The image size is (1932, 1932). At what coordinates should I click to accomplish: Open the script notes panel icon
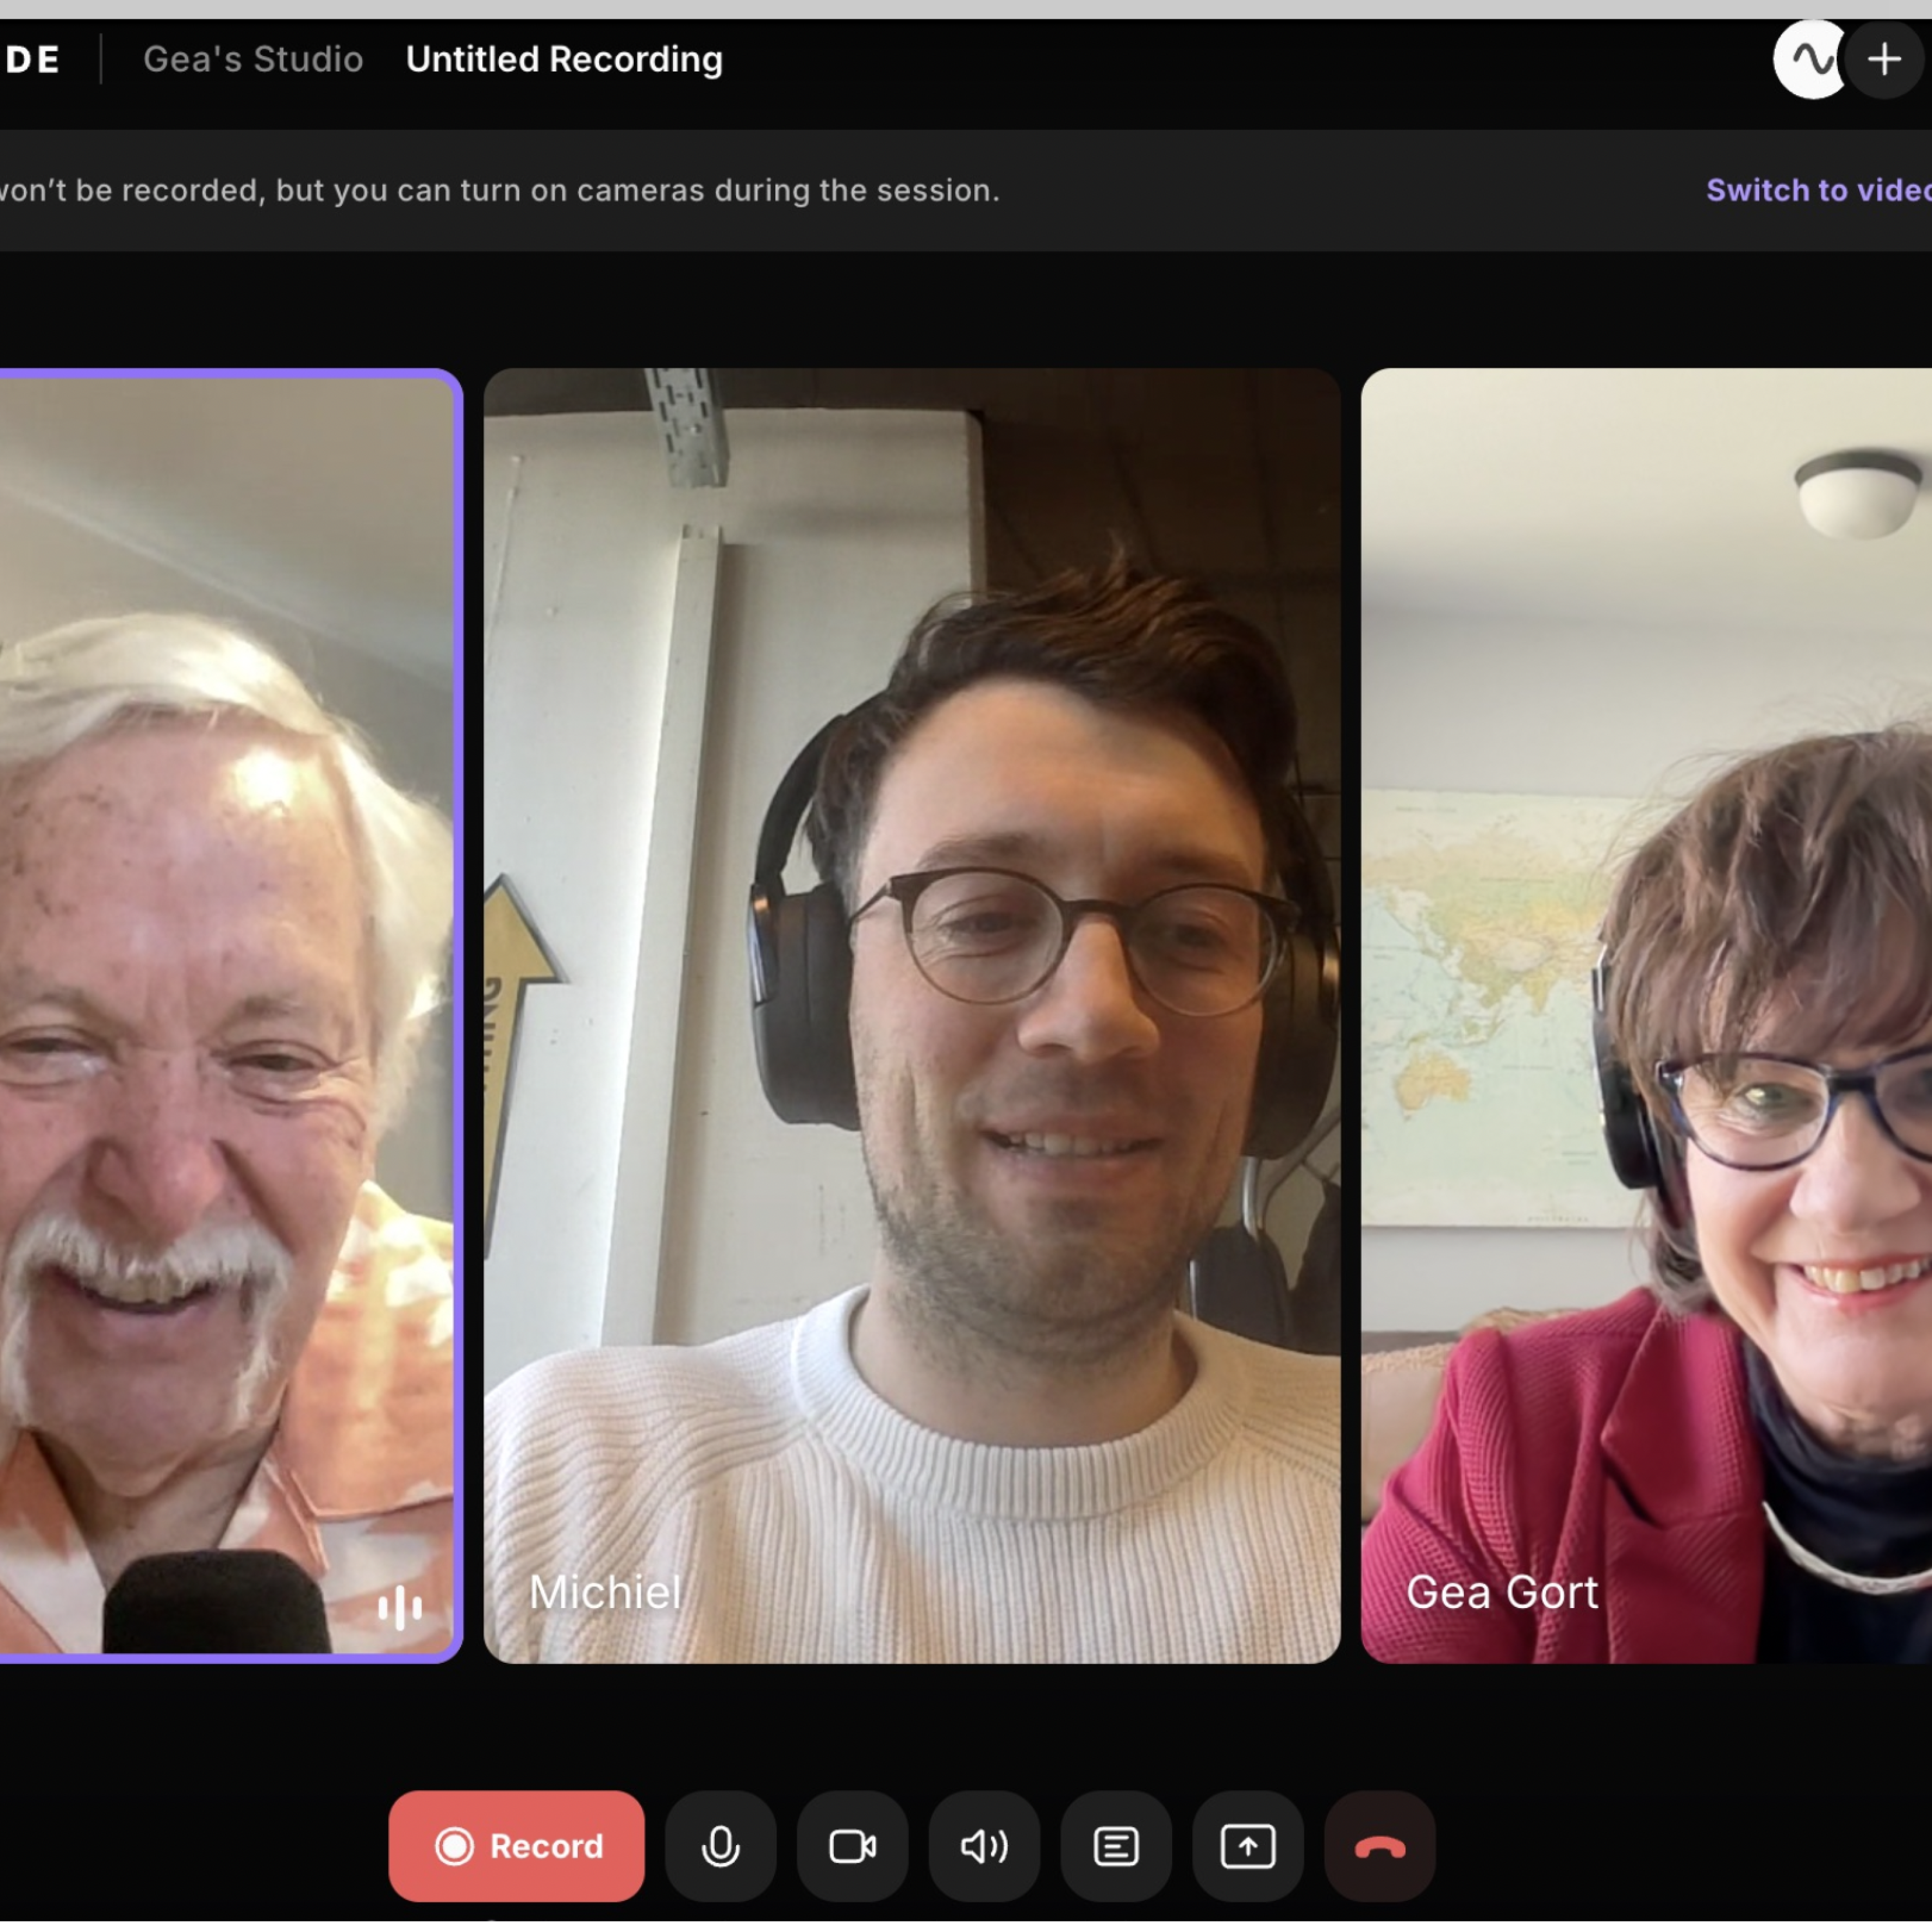point(1116,1846)
